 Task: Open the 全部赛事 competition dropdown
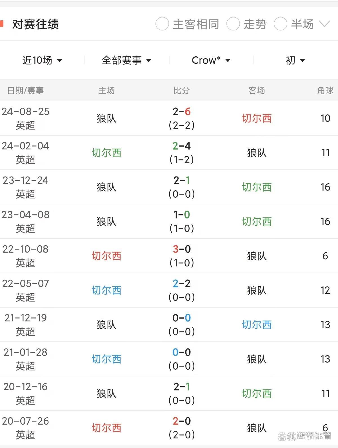[127, 60]
